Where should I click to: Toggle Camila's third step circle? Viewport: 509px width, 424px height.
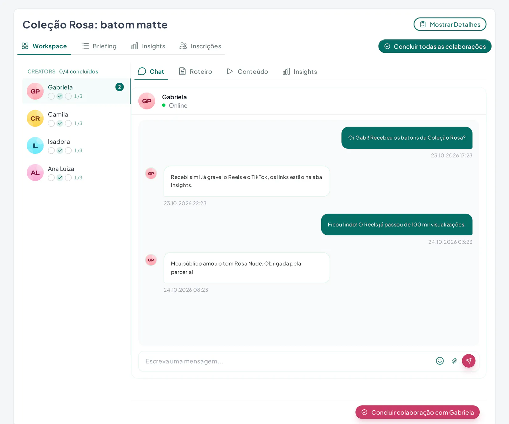[x=68, y=123]
